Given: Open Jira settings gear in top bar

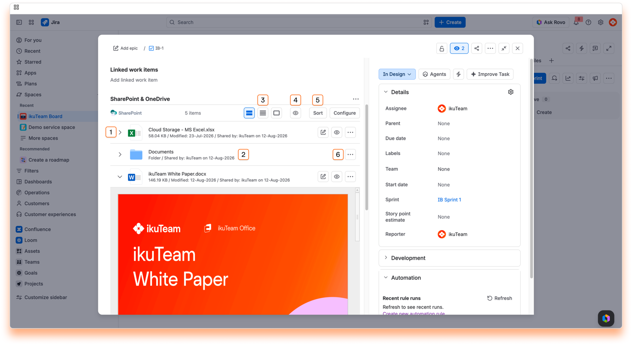Looking at the screenshot, I should pos(601,22).
